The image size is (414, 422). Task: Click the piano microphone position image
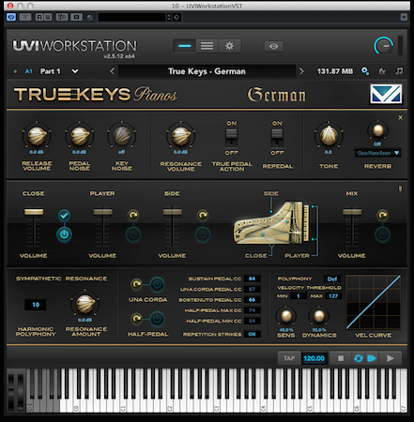coord(271,223)
